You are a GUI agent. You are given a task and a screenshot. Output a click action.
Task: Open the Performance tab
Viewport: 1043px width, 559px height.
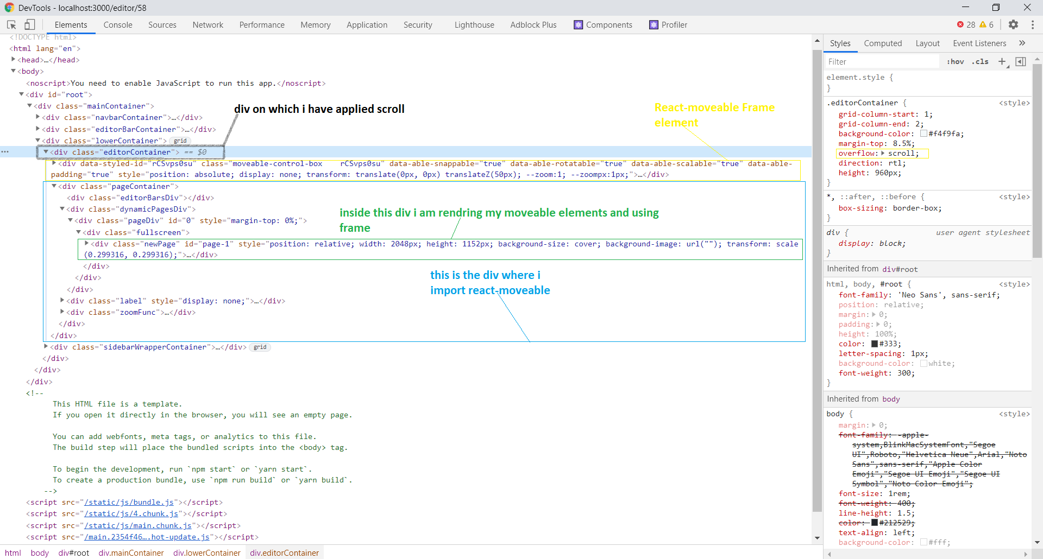(x=262, y=25)
